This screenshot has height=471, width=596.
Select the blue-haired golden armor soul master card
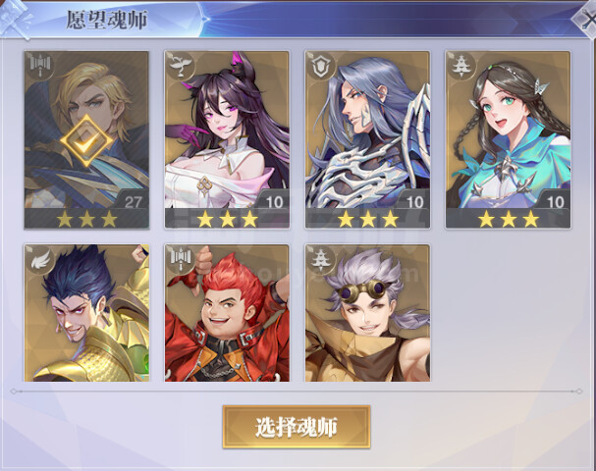(86, 313)
